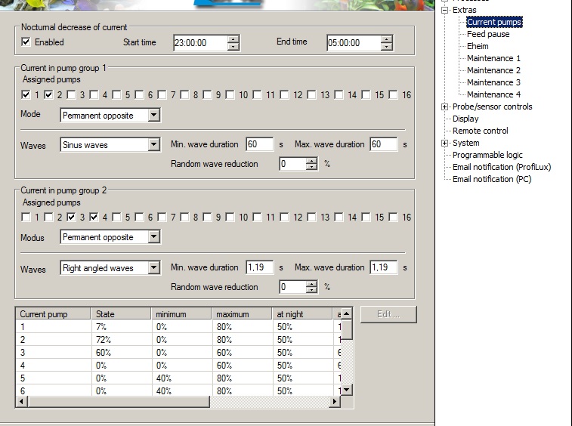
Task: Expand the Probe/sensor controls node
Action: click(445, 106)
